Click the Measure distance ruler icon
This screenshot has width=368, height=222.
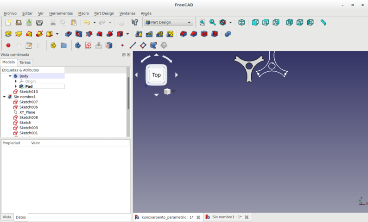tap(323, 23)
